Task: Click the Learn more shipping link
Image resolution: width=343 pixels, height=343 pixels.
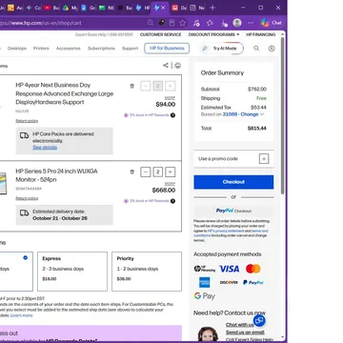Action: (22, 315)
